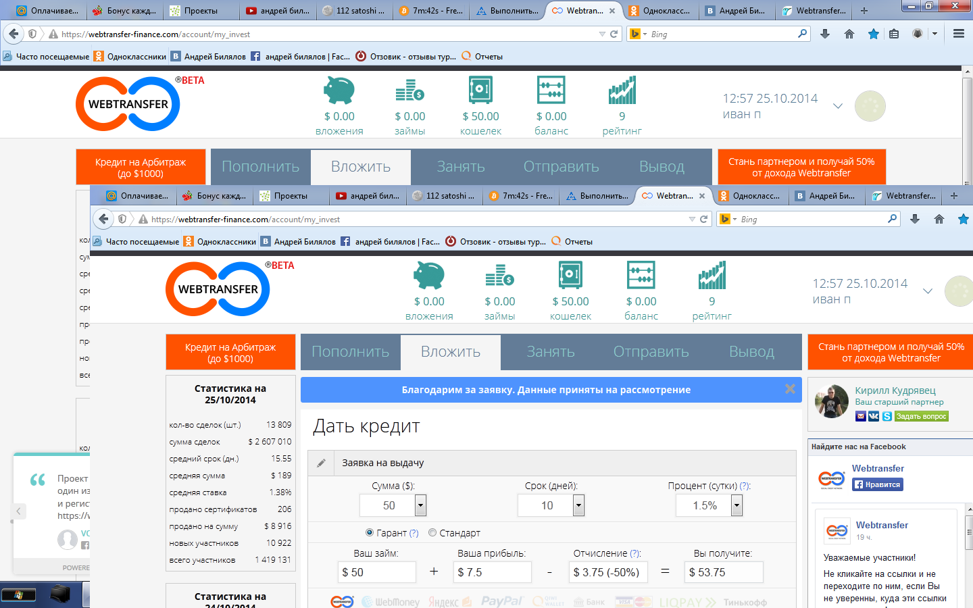Click bookmark star in top browser toolbar
This screenshot has width=973, height=608.
[x=874, y=34]
